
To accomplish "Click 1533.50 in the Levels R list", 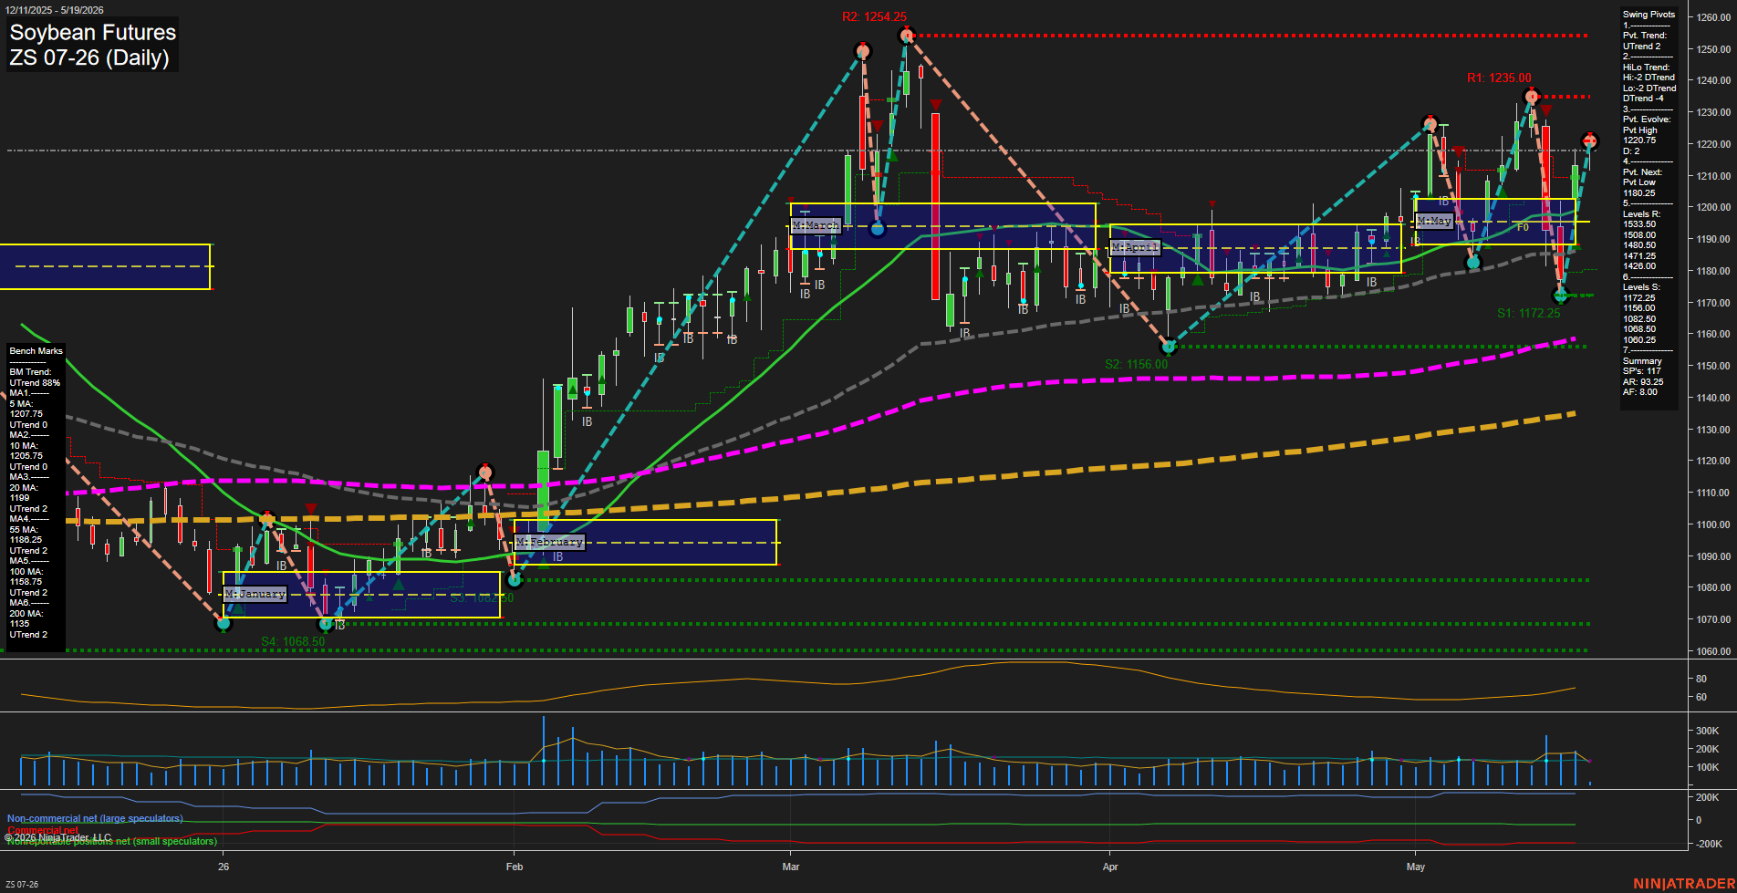I will click(x=1639, y=224).
